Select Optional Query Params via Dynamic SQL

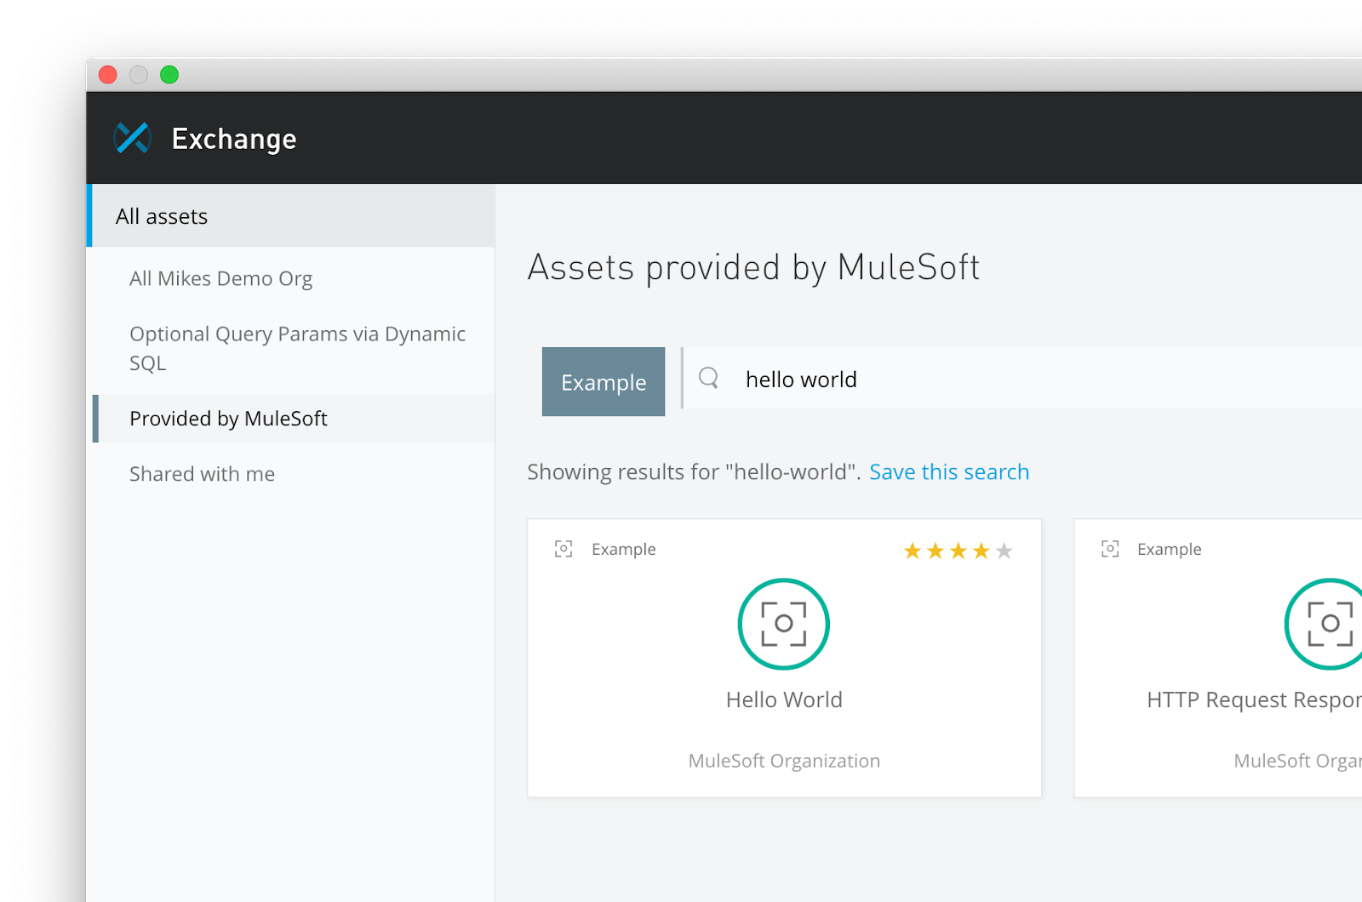pyautogui.click(x=296, y=348)
